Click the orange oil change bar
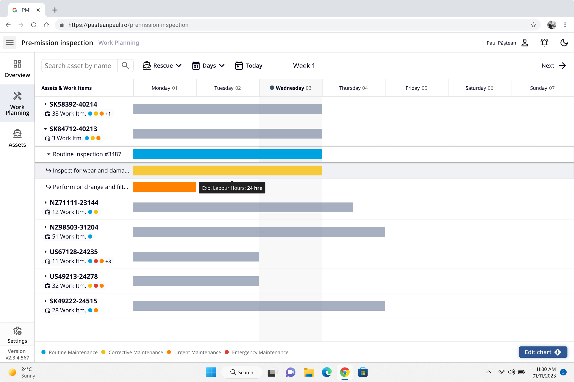The image size is (574, 382). (x=165, y=187)
